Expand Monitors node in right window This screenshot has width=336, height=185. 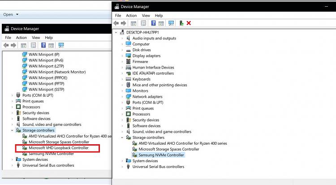[122, 91]
